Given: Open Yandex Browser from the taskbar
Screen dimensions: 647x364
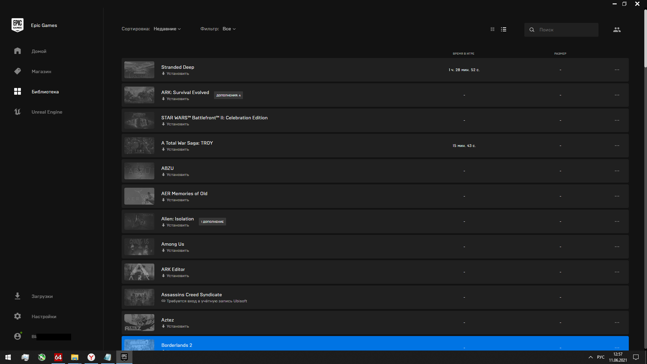Looking at the screenshot, I should coord(91,357).
